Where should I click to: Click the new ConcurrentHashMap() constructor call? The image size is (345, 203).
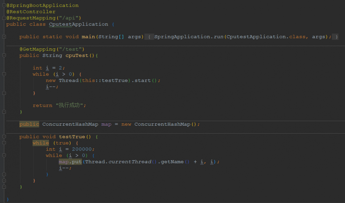(159, 124)
